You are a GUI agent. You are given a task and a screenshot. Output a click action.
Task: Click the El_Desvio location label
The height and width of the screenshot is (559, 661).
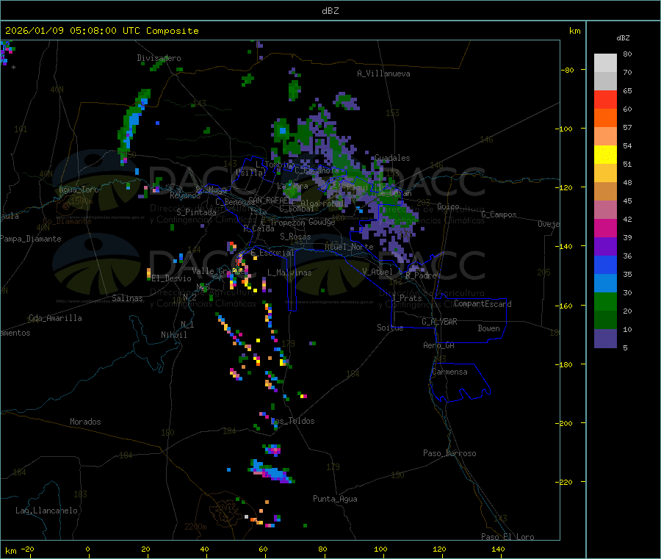coord(172,278)
